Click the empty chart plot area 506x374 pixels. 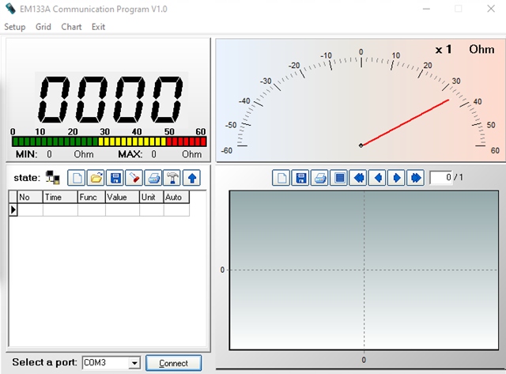[364, 270]
